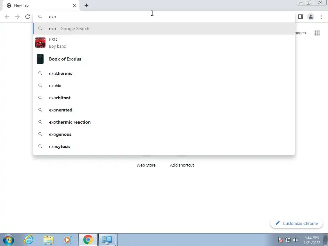The image size is (328, 246).
Task: Choose the exotic suggestion
Action: click(164, 86)
